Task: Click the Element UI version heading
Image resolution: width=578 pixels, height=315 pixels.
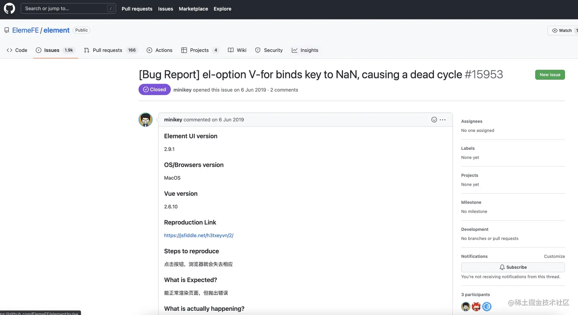Action: (191, 136)
